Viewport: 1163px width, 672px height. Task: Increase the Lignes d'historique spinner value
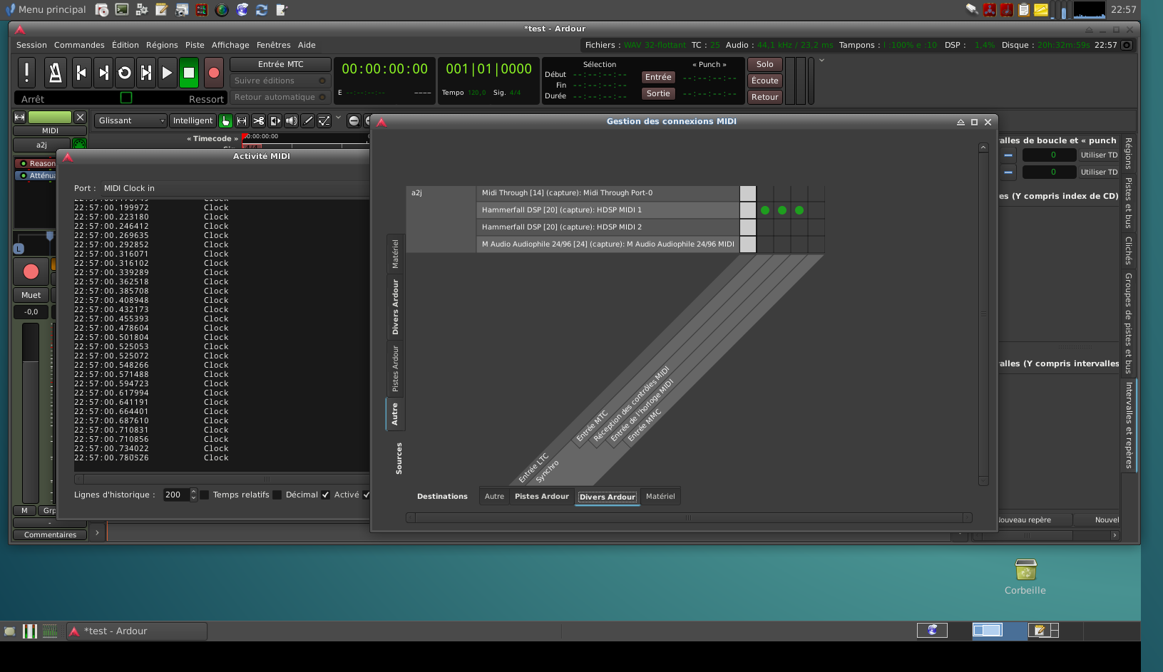pyautogui.click(x=193, y=492)
